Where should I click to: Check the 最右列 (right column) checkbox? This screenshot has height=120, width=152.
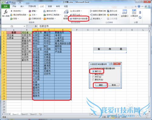coord(93,80)
